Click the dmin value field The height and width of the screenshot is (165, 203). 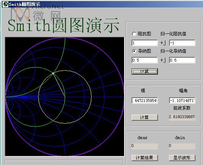point(182,146)
